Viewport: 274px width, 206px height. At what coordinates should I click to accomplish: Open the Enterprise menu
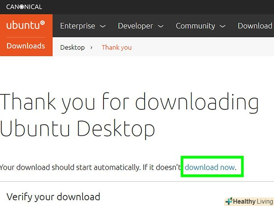click(78, 26)
